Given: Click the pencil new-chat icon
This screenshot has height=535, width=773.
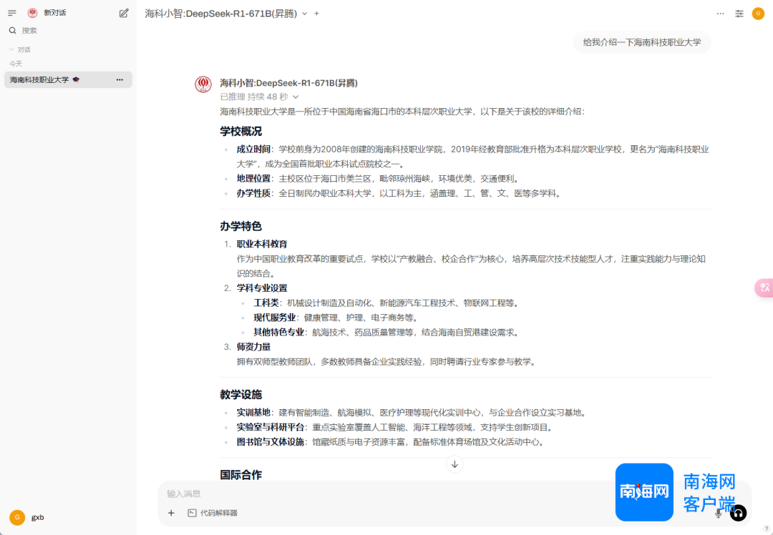Looking at the screenshot, I should pyautogui.click(x=124, y=14).
